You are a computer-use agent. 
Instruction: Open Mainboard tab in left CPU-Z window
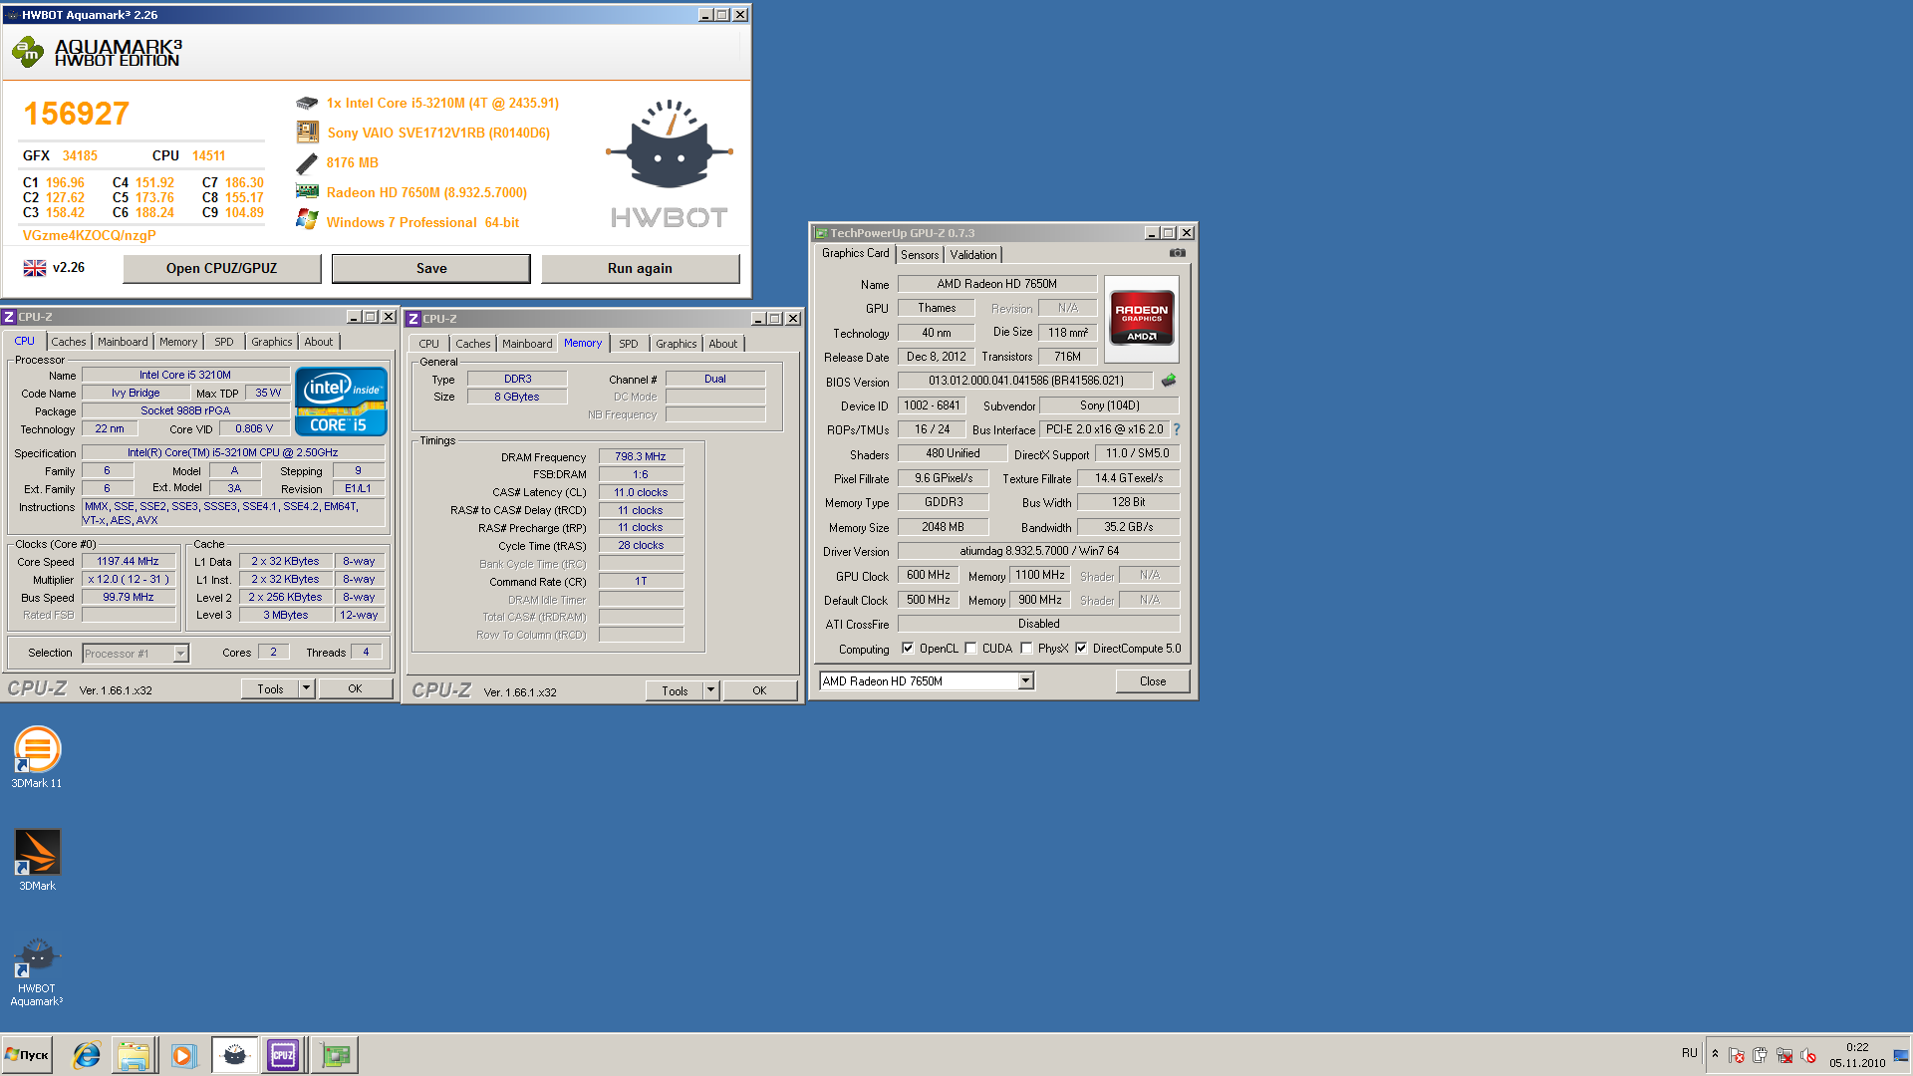pyautogui.click(x=123, y=342)
